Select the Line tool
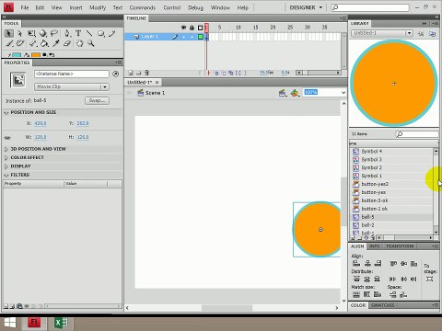The height and width of the screenshot is (331, 442). [89, 33]
